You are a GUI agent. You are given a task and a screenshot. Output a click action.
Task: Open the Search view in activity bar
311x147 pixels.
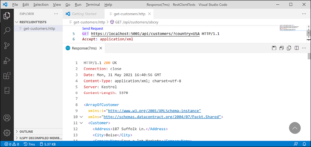pyautogui.click(x=7, y=31)
